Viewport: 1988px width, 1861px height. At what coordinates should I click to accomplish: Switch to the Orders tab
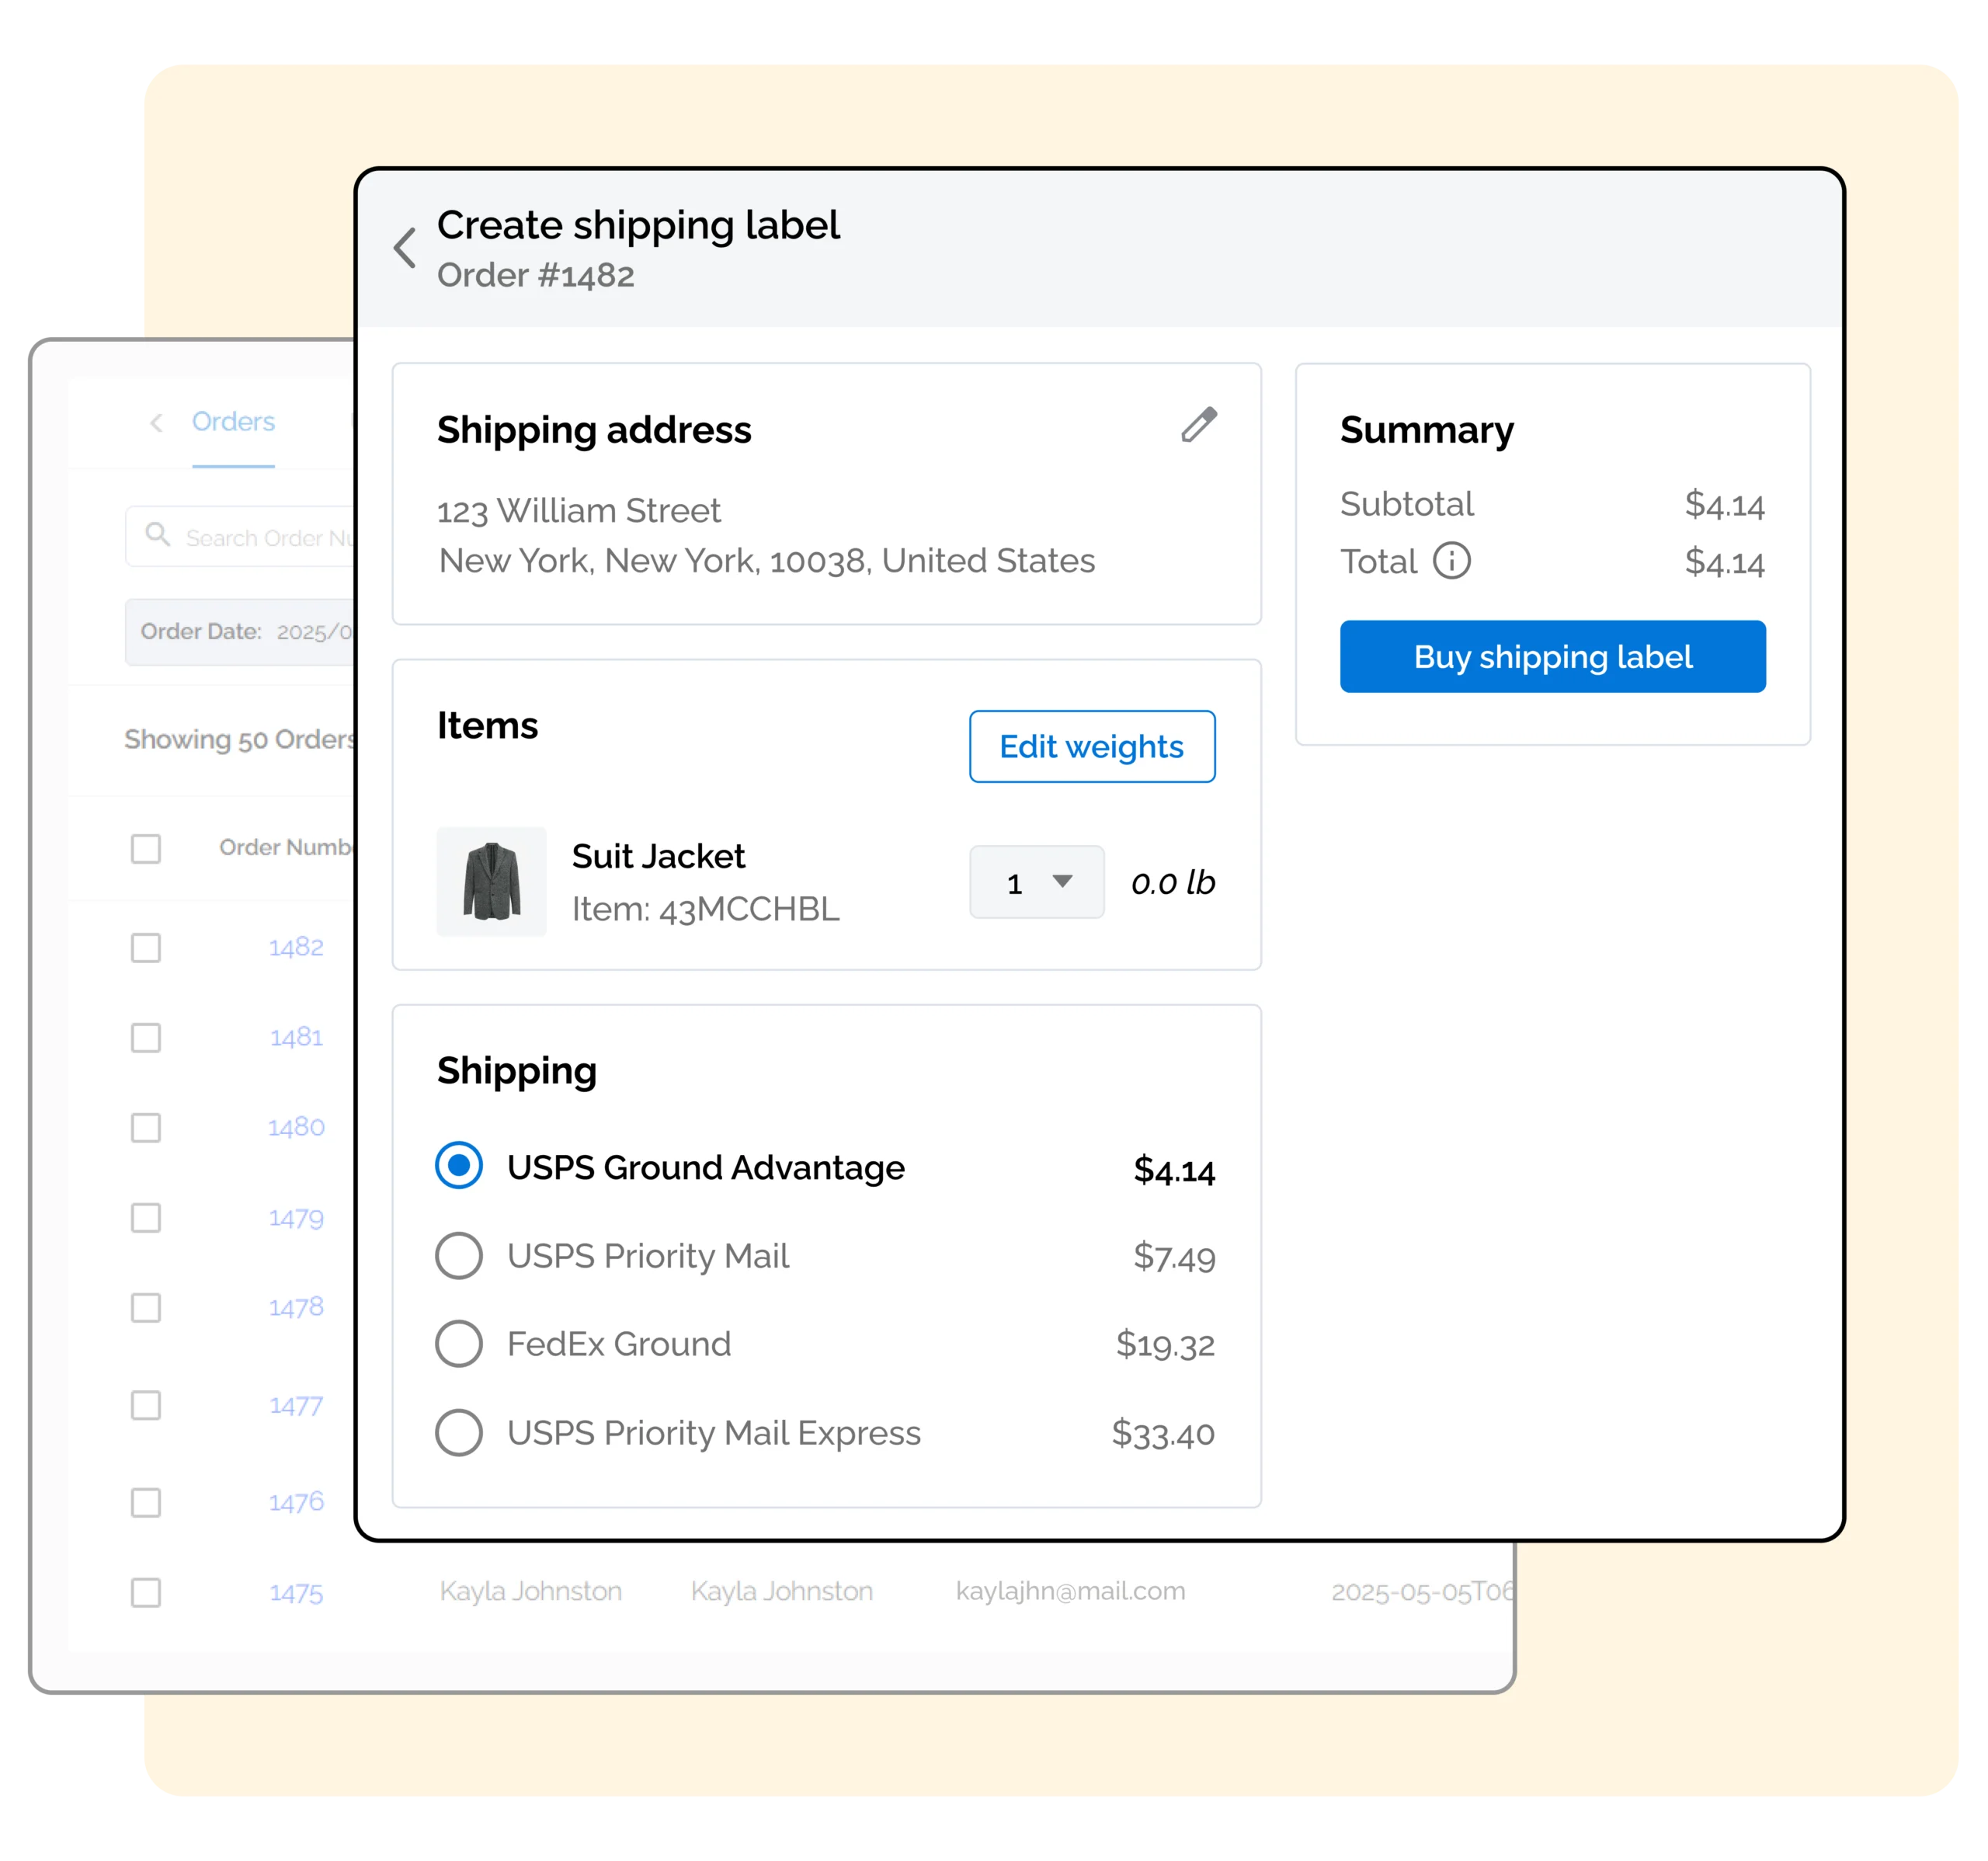(233, 422)
